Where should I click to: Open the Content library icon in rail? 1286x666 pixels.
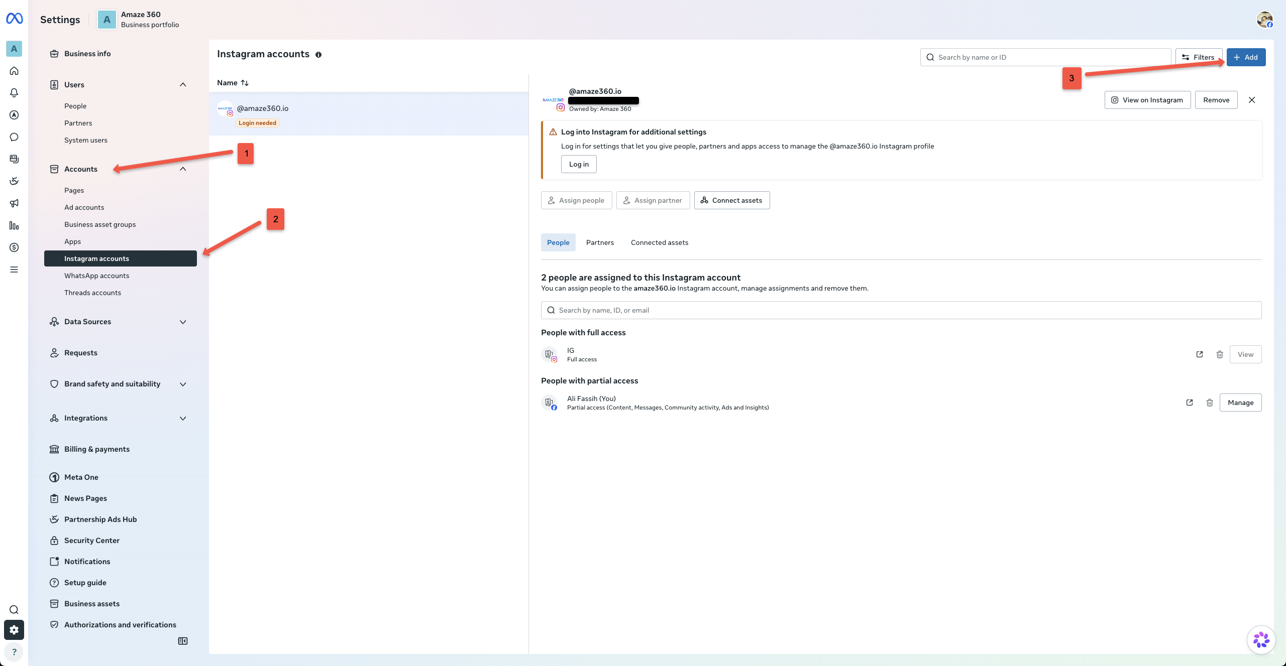[x=14, y=159]
